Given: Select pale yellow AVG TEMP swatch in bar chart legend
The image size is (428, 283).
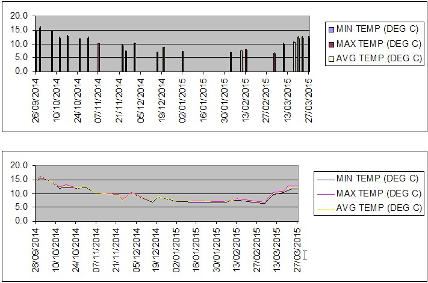Looking at the screenshot, I should tap(330, 58).
